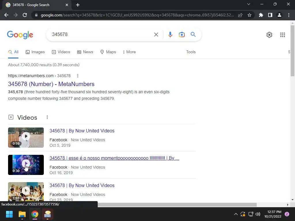The image size is (295, 221).
Task: Select the All results tab
Action: point(13,52)
